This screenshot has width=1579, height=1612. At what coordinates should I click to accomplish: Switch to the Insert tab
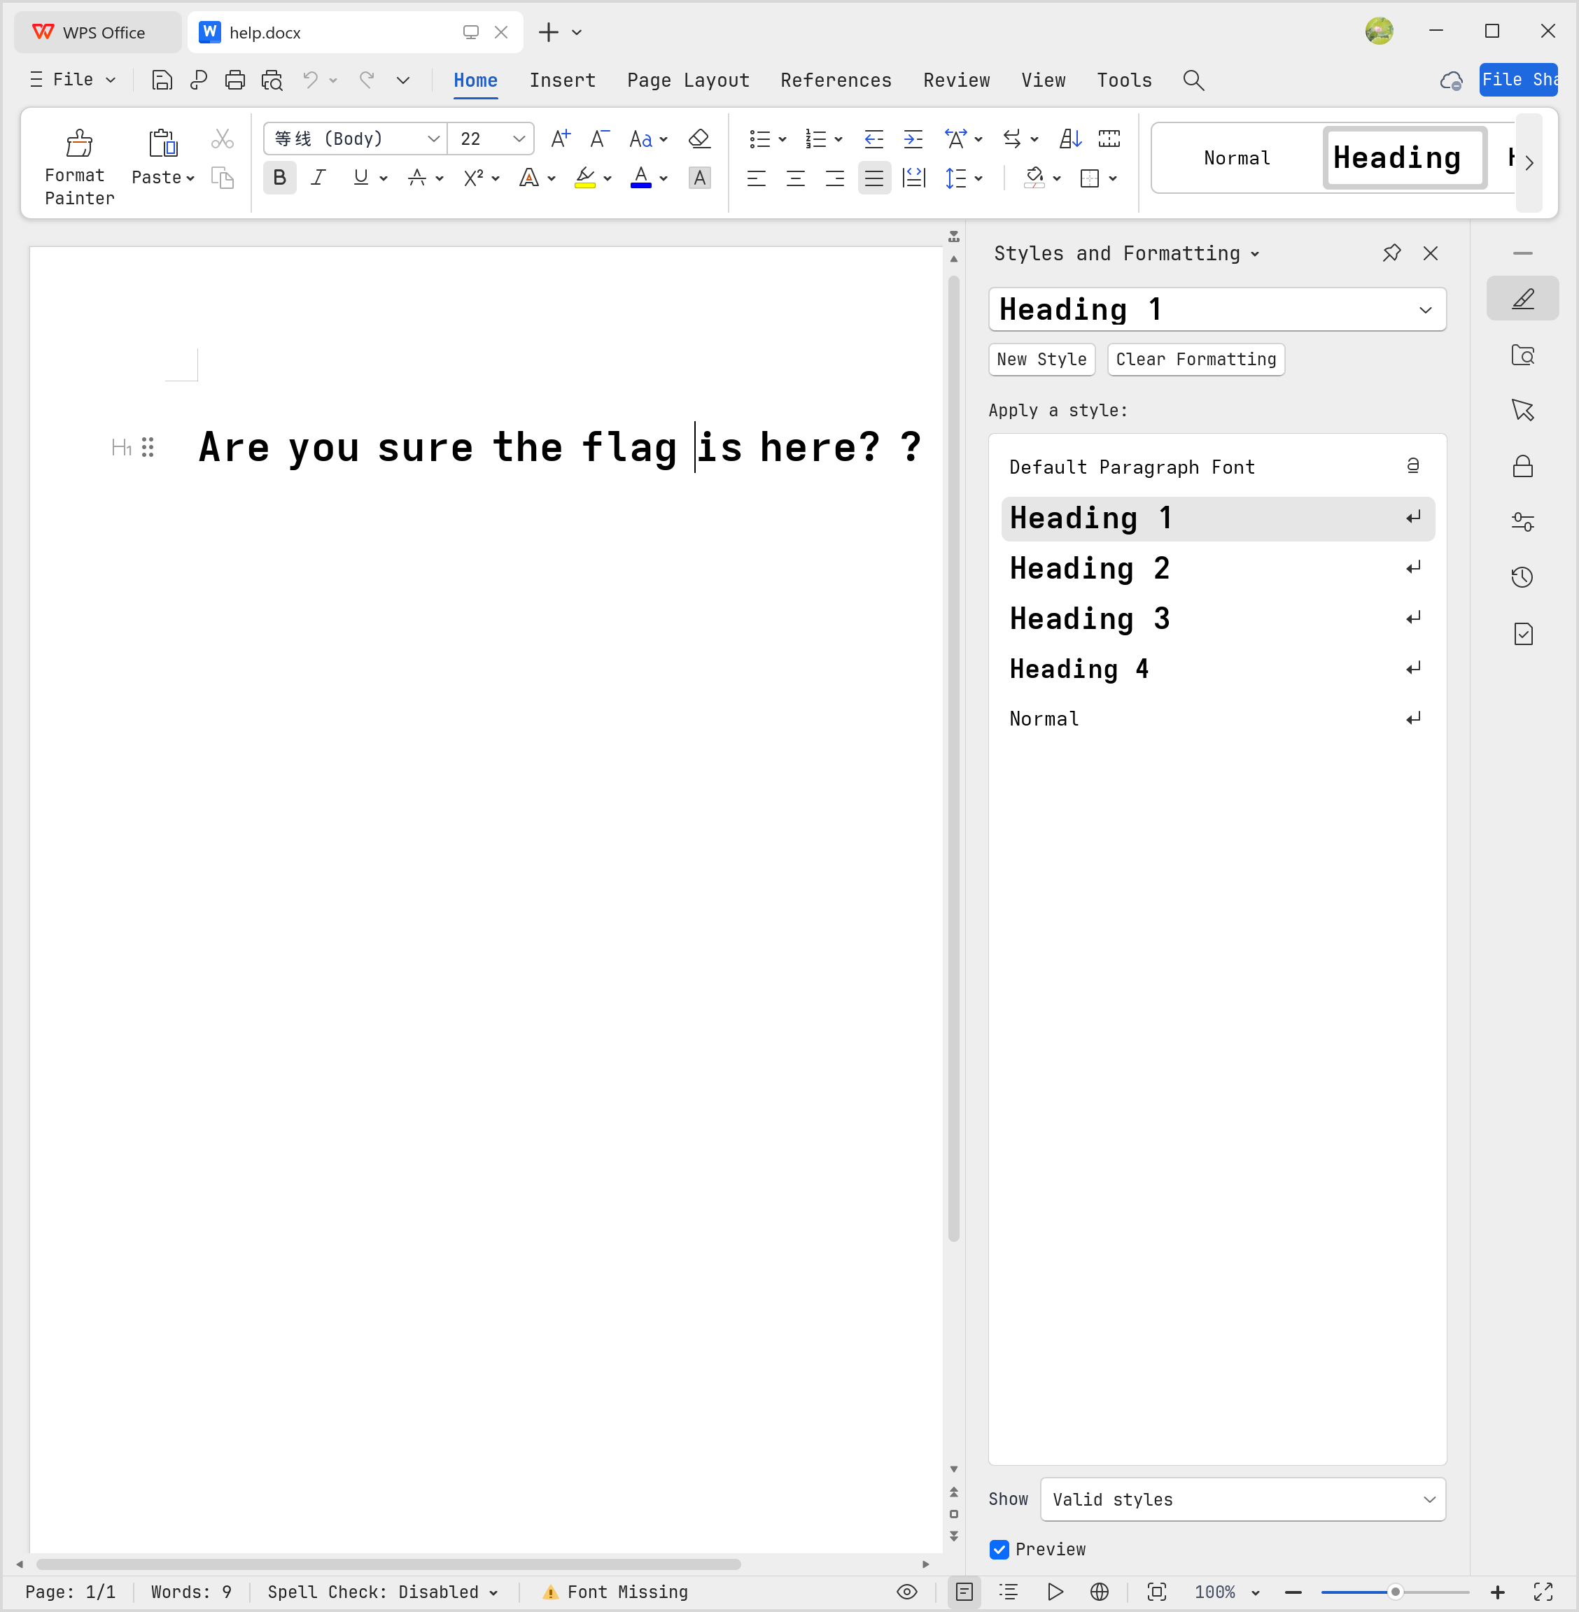pyautogui.click(x=562, y=80)
